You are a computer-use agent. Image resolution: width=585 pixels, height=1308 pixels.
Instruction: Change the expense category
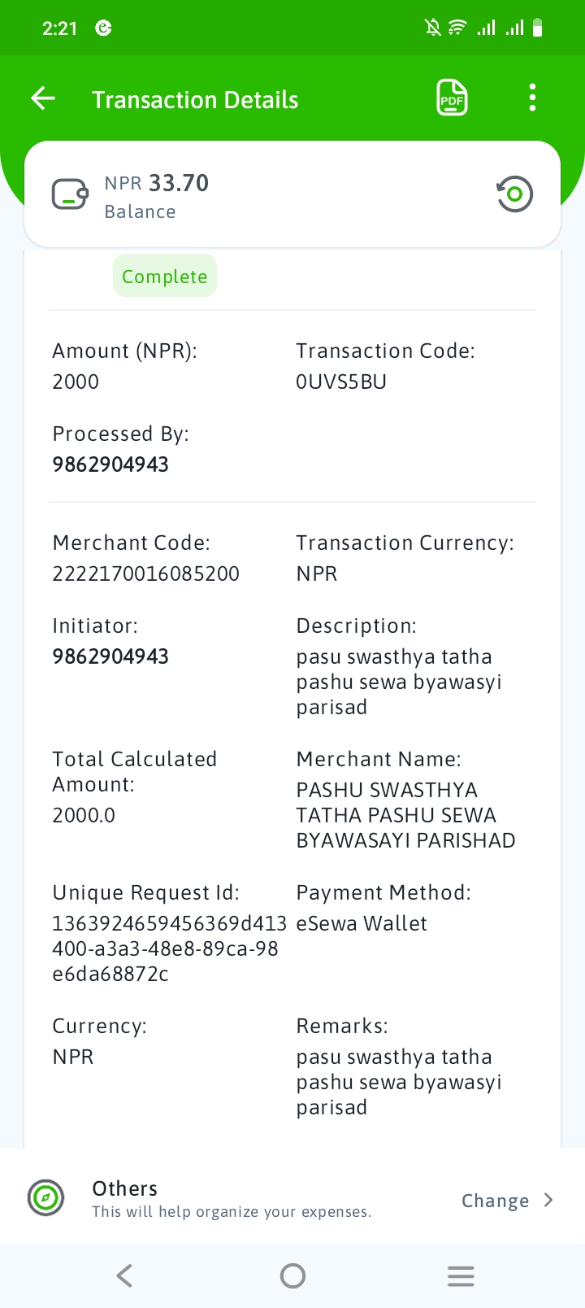coord(495,1201)
